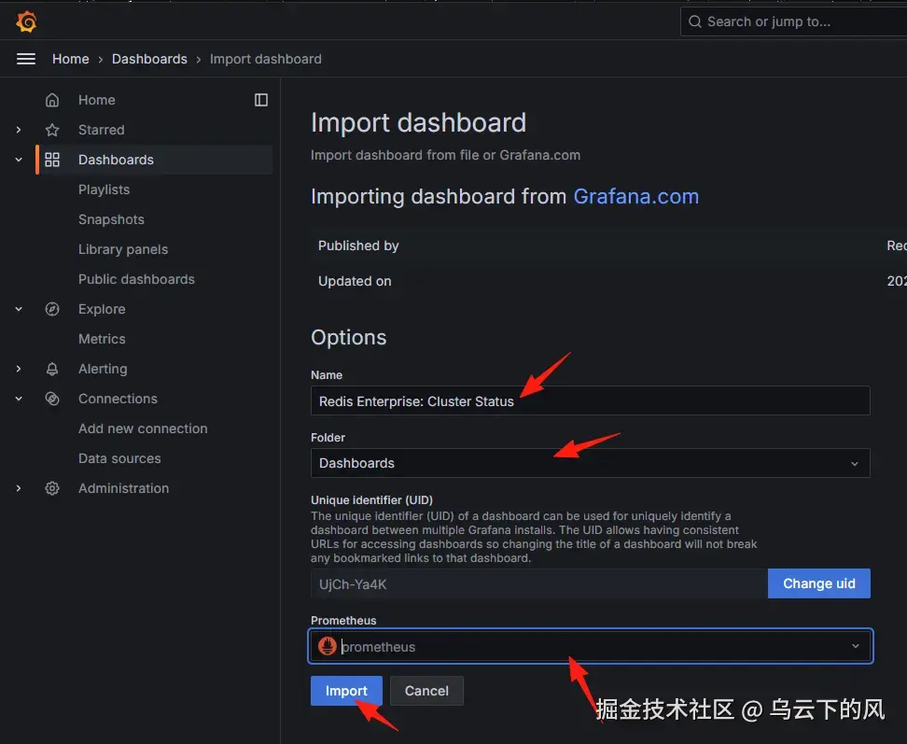Open Dashboards in the sidebar menu
907x744 pixels.
coord(116,160)
